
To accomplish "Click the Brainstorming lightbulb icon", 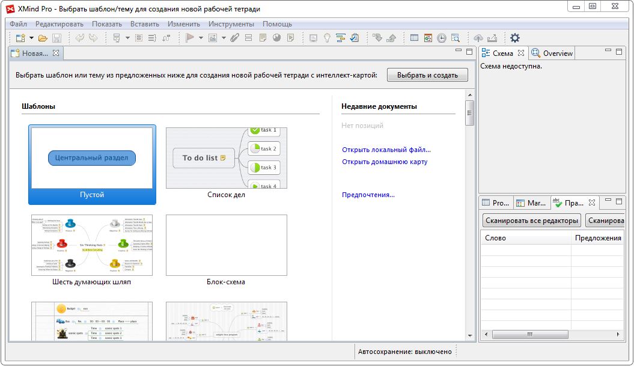I will [327, 38].
